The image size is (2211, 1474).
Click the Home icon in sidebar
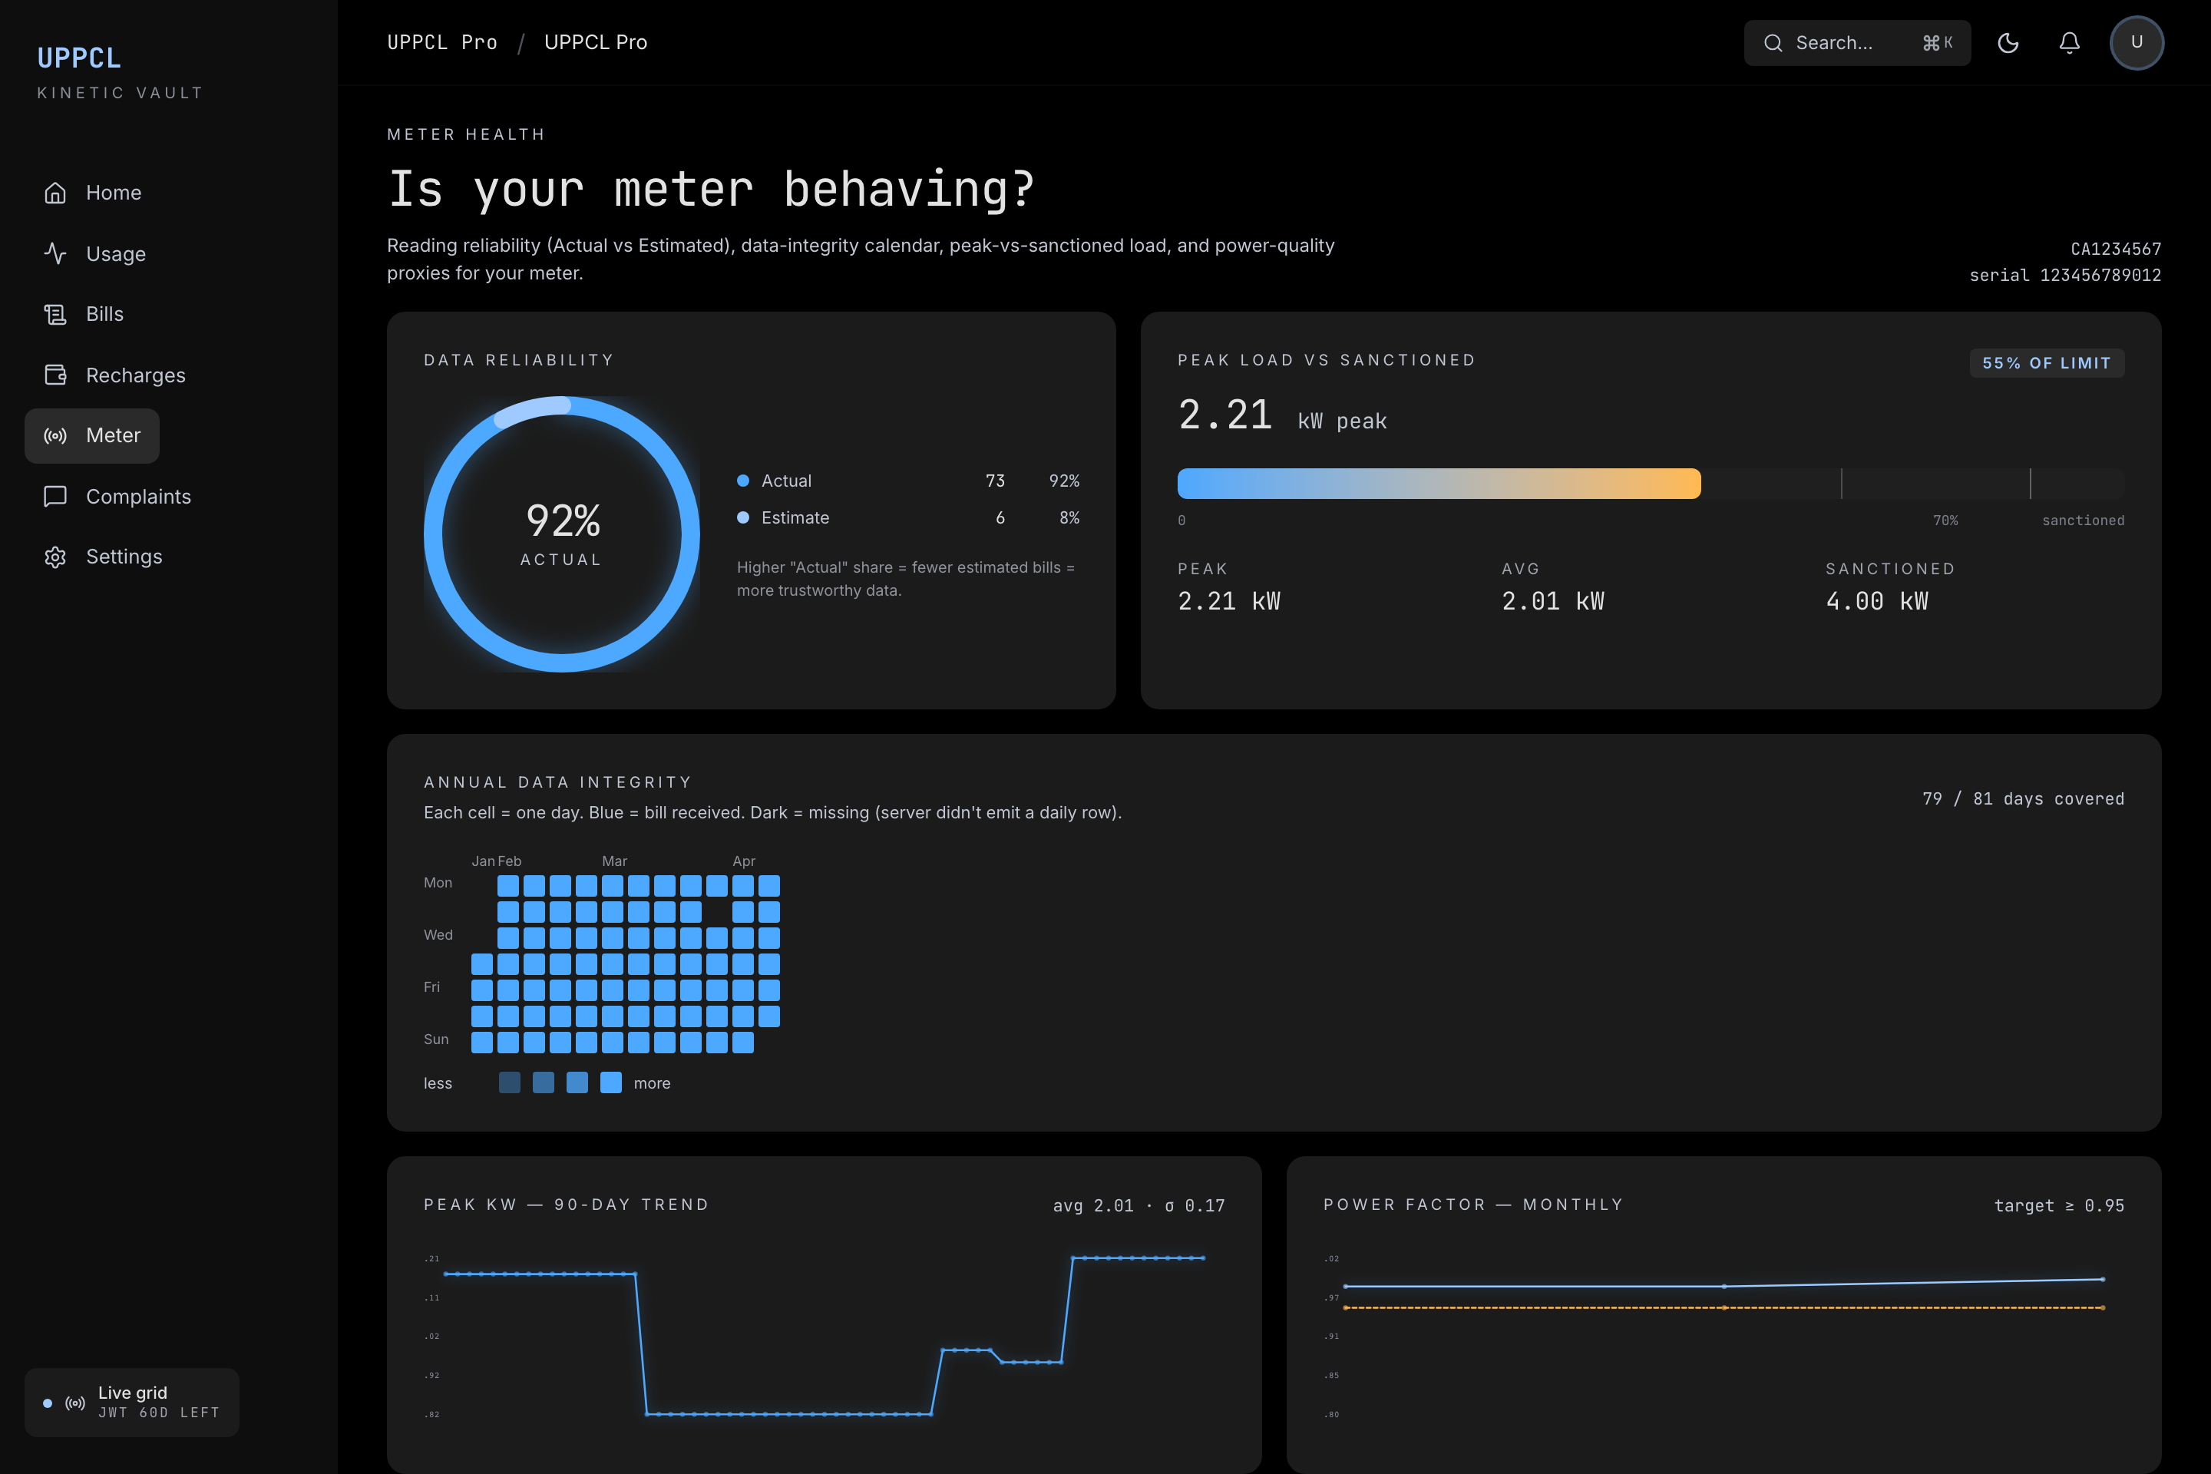coord(55,193)
